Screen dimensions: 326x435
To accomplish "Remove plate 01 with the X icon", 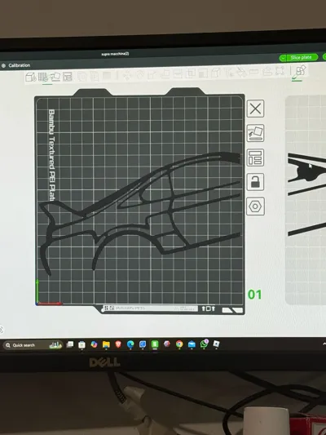I will [x=255, y=109].
